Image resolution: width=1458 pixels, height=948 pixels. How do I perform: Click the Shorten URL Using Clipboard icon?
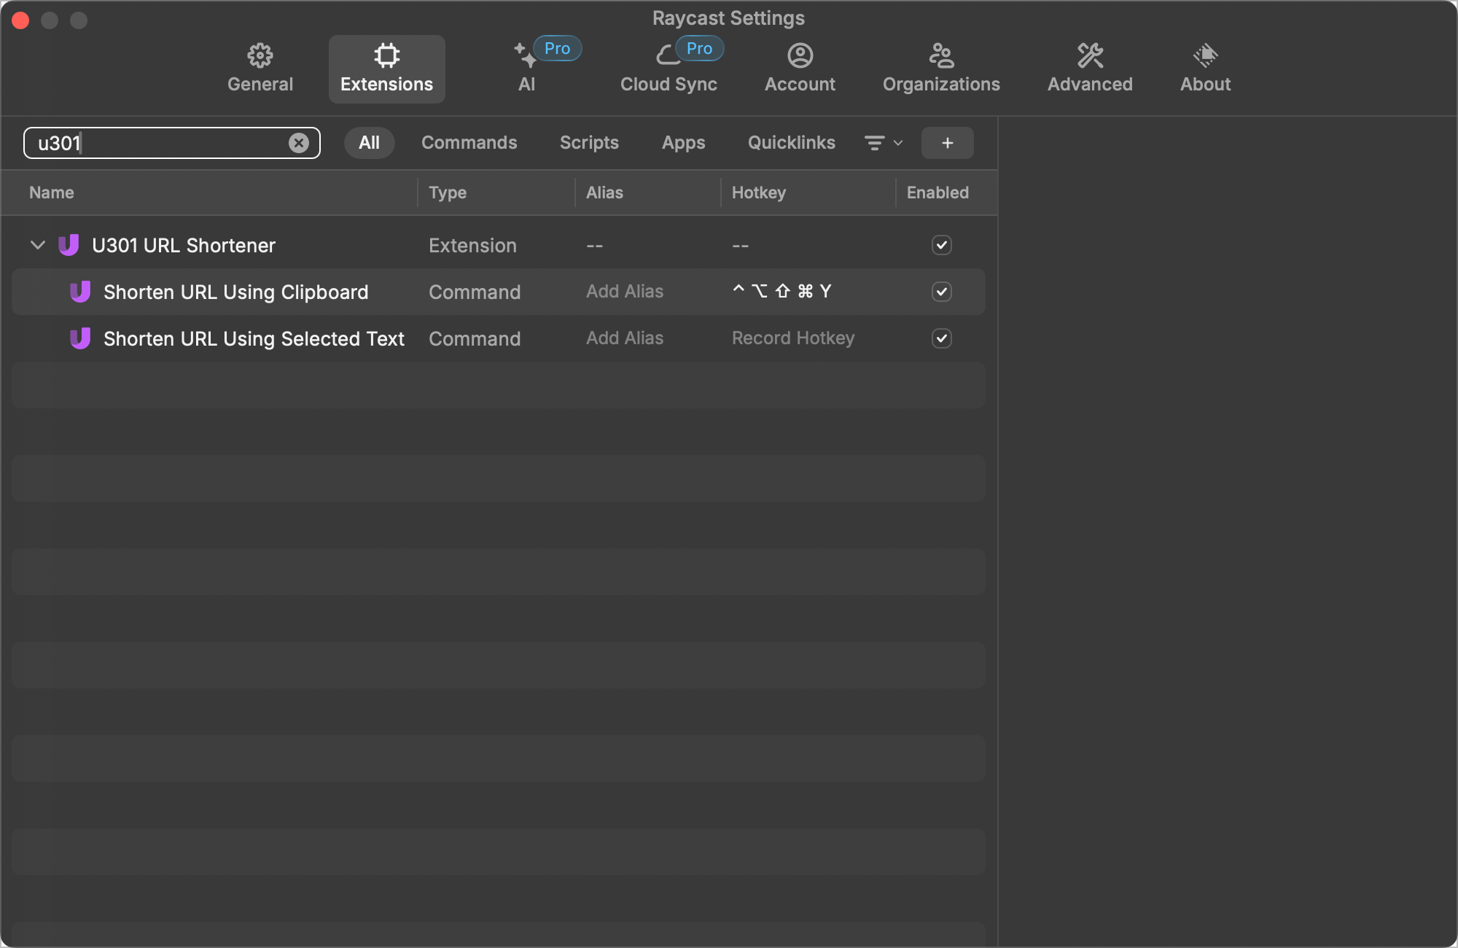pyautogui.click(x=80, y=292)
